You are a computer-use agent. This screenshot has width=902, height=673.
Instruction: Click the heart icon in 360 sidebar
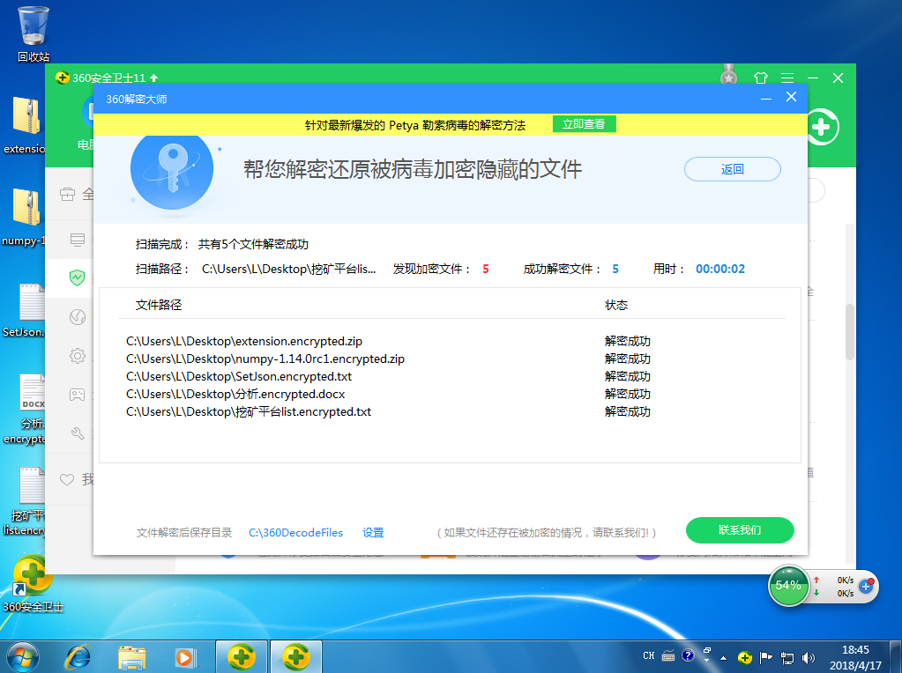click(67, 479)
